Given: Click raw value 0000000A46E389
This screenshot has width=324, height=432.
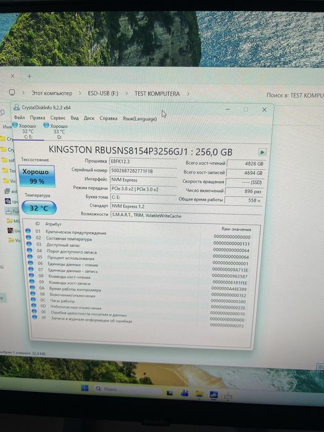Looking at the screenshot, I should (x=229, y=289).
